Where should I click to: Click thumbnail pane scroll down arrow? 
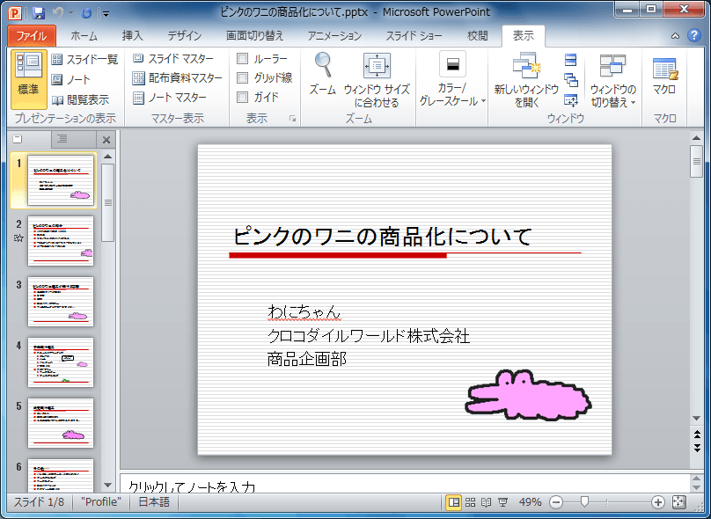point(107,485)
